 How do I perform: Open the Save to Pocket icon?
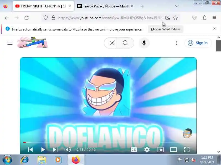(x=194, y=18)
